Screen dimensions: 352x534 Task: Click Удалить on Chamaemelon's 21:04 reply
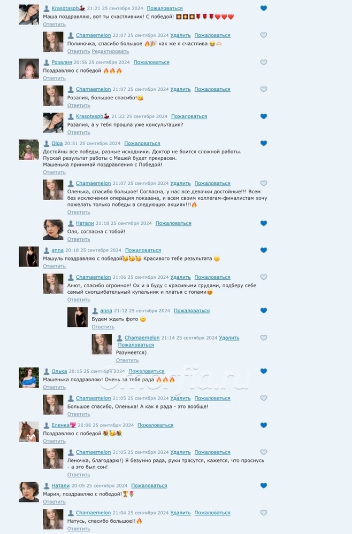(x=180, y=513)
